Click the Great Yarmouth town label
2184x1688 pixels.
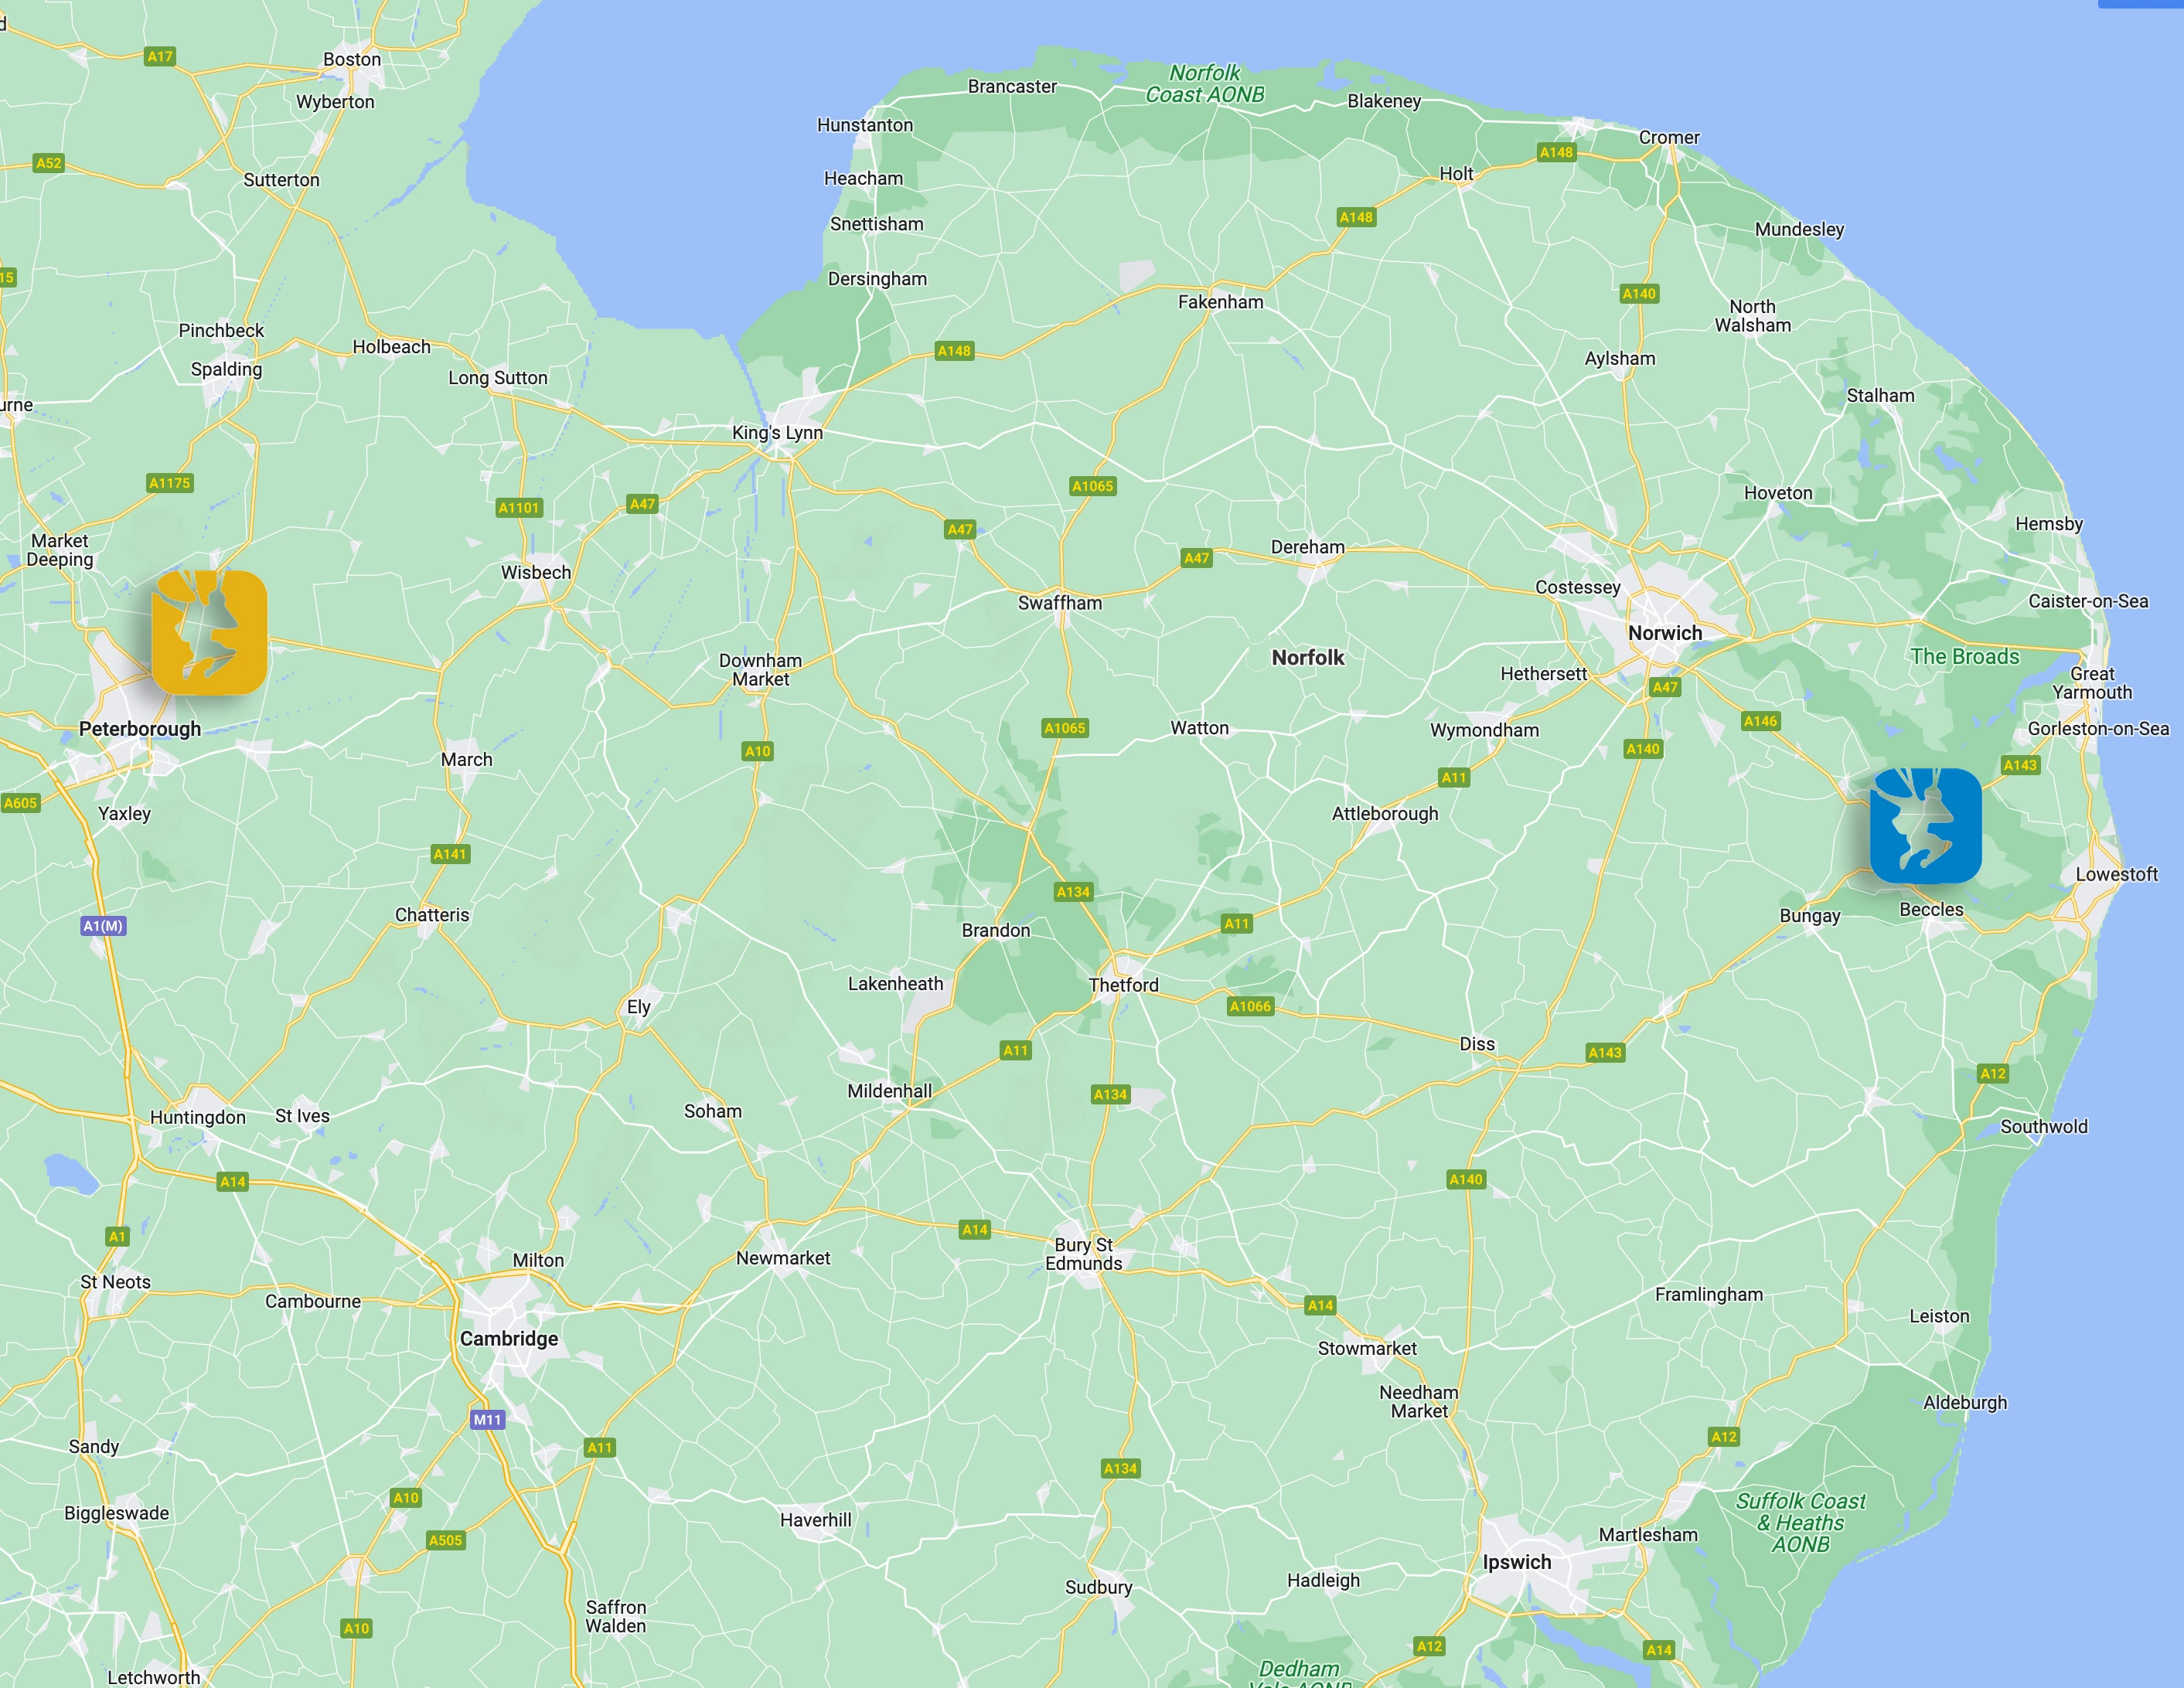pos(2092,683)
